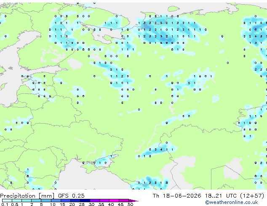Click legend swatch between 20 and 25

tap(75, 201)
